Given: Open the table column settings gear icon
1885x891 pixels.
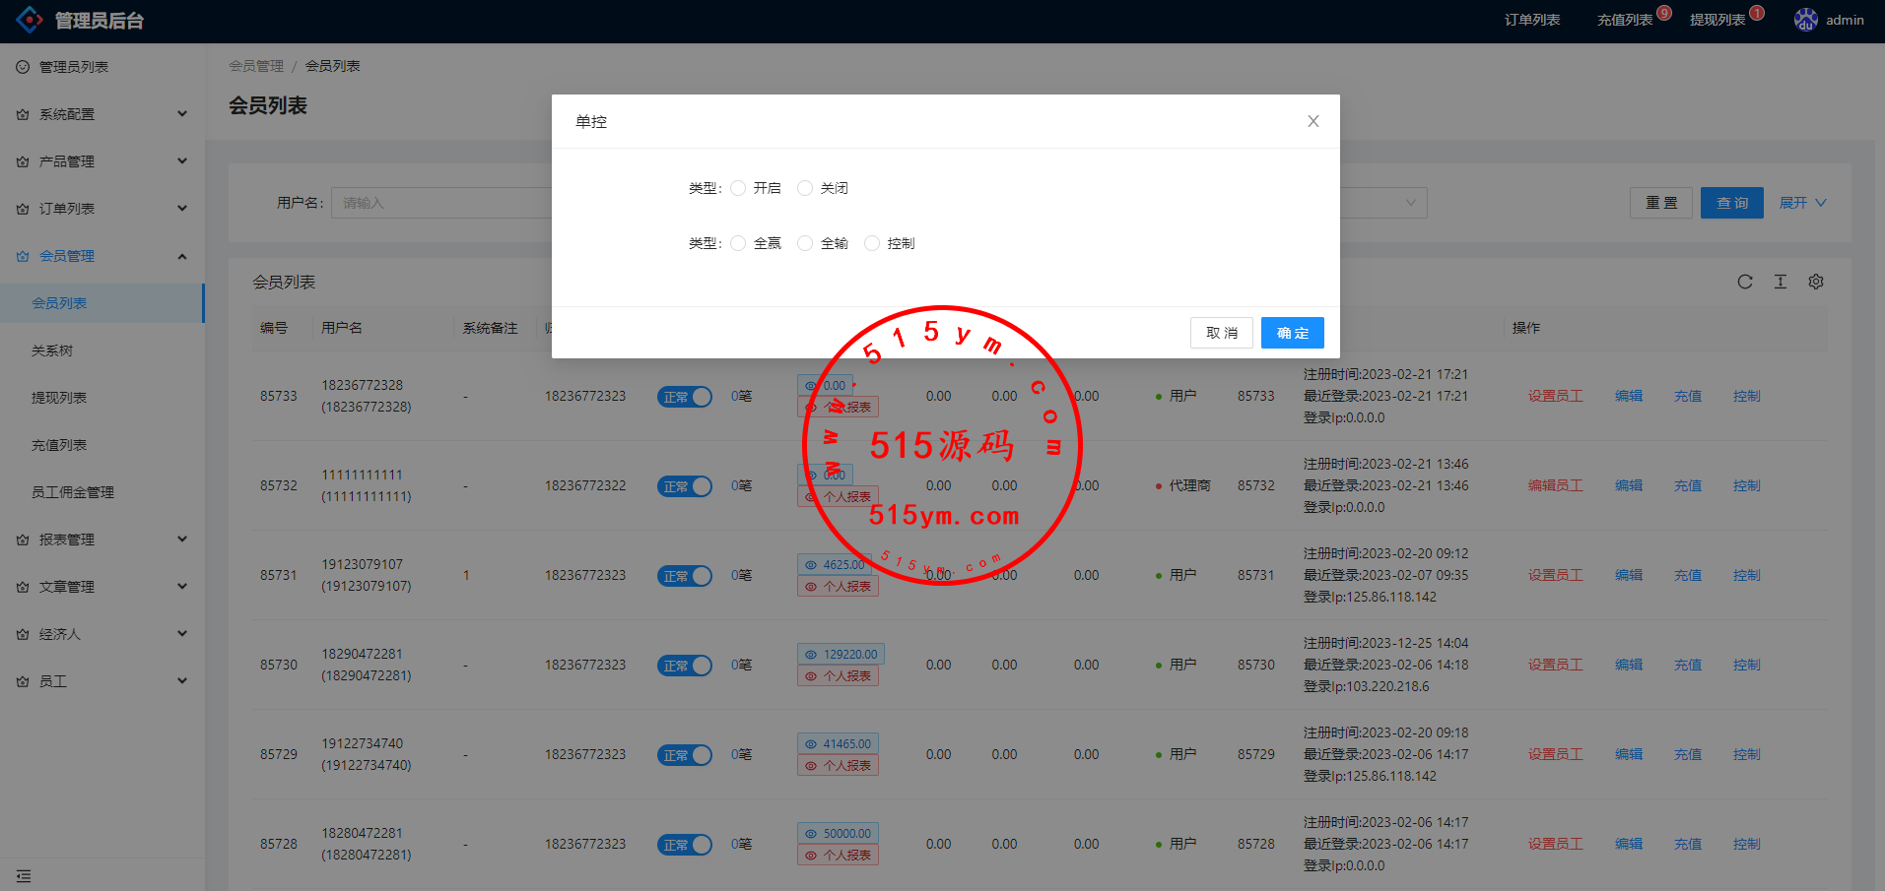Looking at the screenshot, I should pos(1815,282).
